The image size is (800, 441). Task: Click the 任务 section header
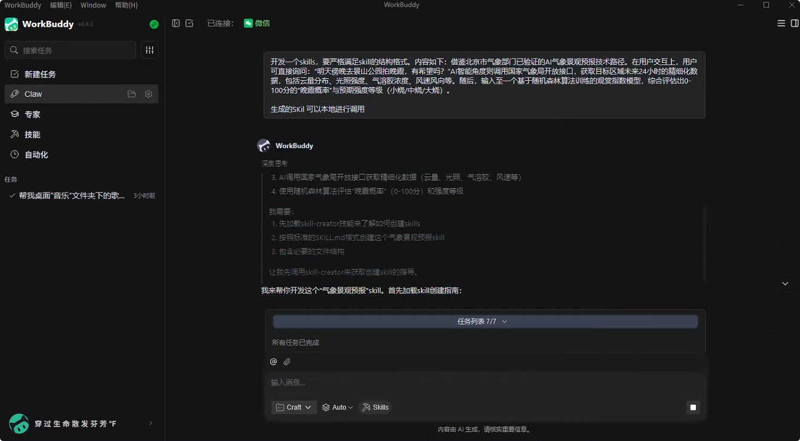(x=11, y=179)
